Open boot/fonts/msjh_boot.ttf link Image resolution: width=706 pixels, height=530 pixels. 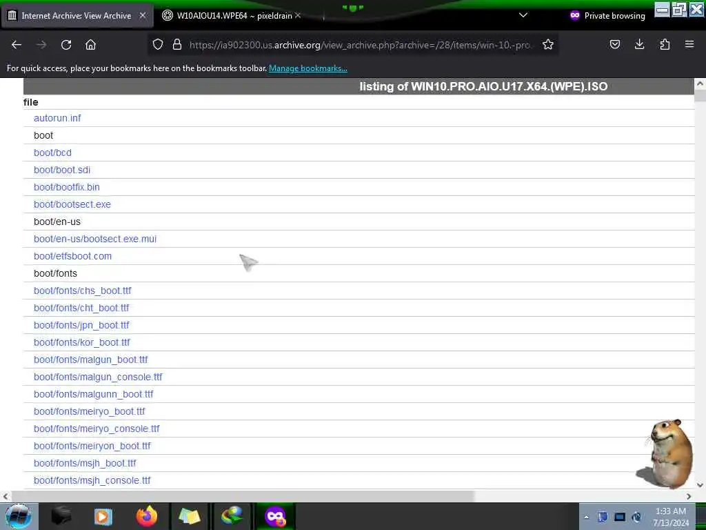[x=85, y=463]
